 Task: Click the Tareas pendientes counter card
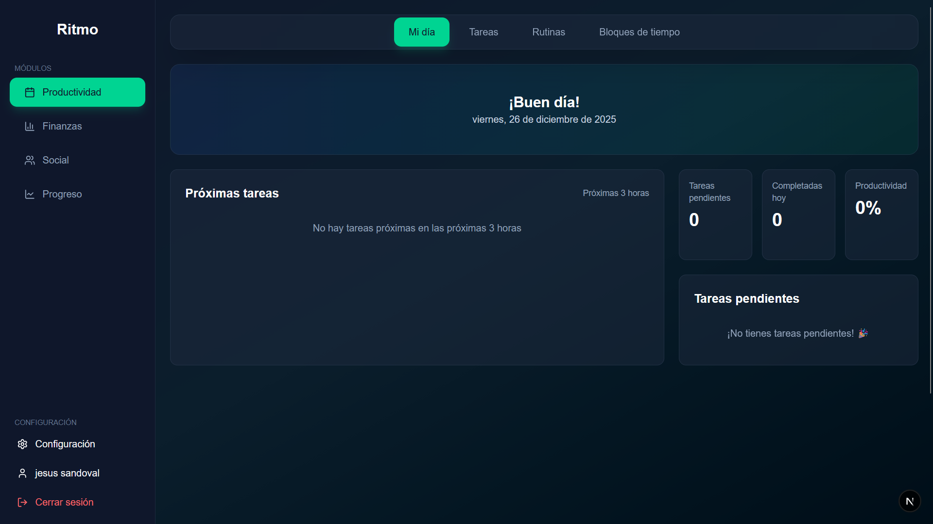[x=715, y=214]
